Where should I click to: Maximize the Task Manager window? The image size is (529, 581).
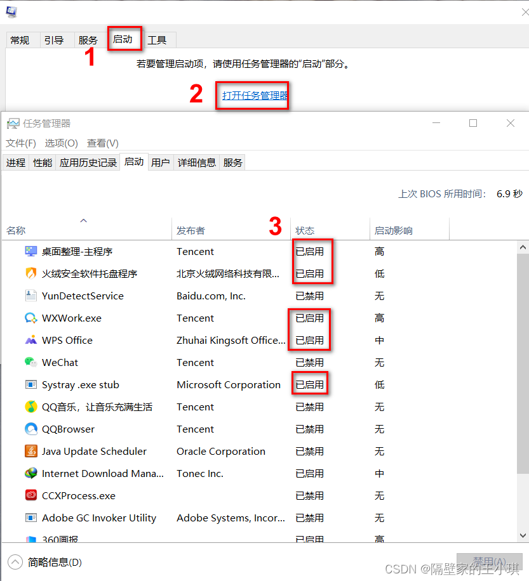coord(473,123)
